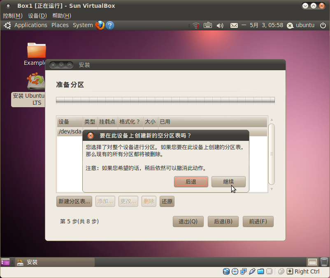The width and height of the screenshot is (330, 278).
Task: Click the VirtualBox mouse integration status icon
Action: click(281, 271)
